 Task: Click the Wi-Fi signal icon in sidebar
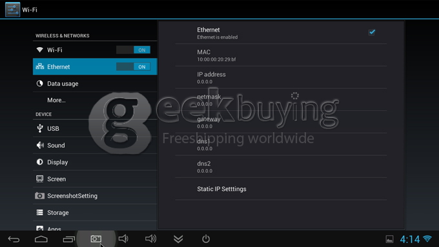click(40, 50)
